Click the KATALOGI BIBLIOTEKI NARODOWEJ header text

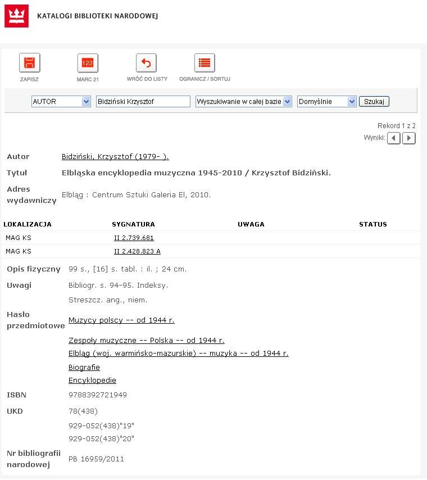(97, 16)
